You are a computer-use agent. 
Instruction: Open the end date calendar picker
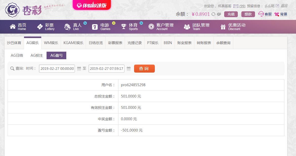tap(129, 69)
